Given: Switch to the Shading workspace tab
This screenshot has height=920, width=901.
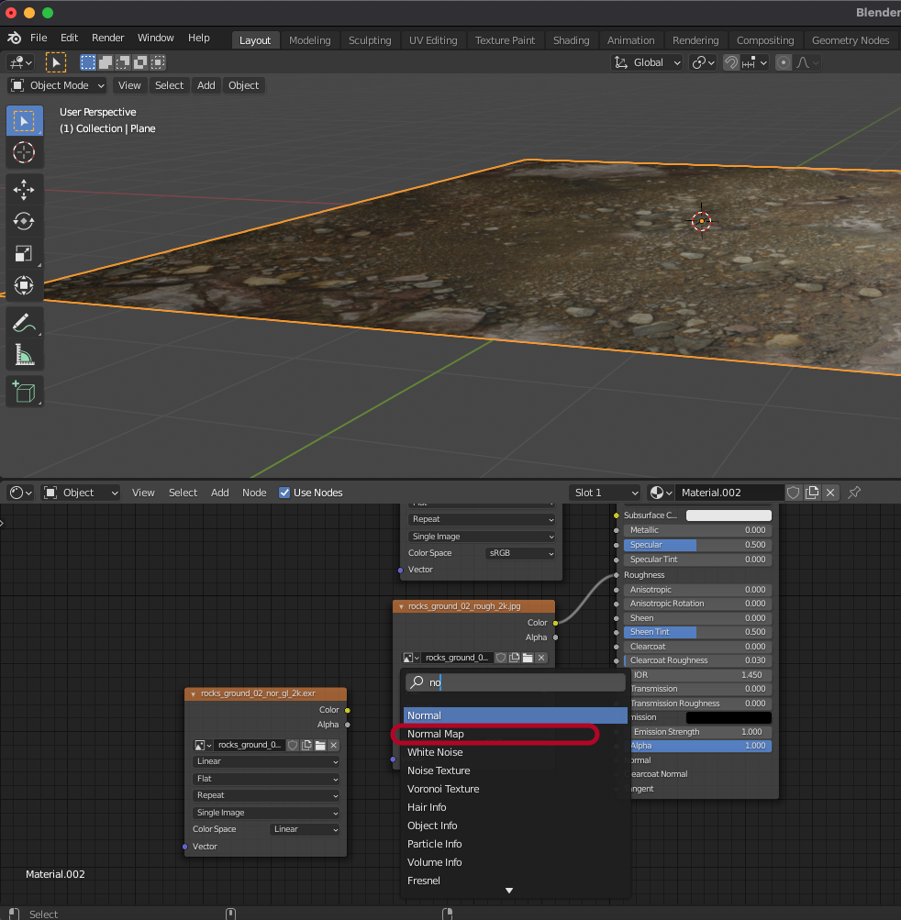Looking at the screenshot, I should pyautogui.click(x=571, y=40).
